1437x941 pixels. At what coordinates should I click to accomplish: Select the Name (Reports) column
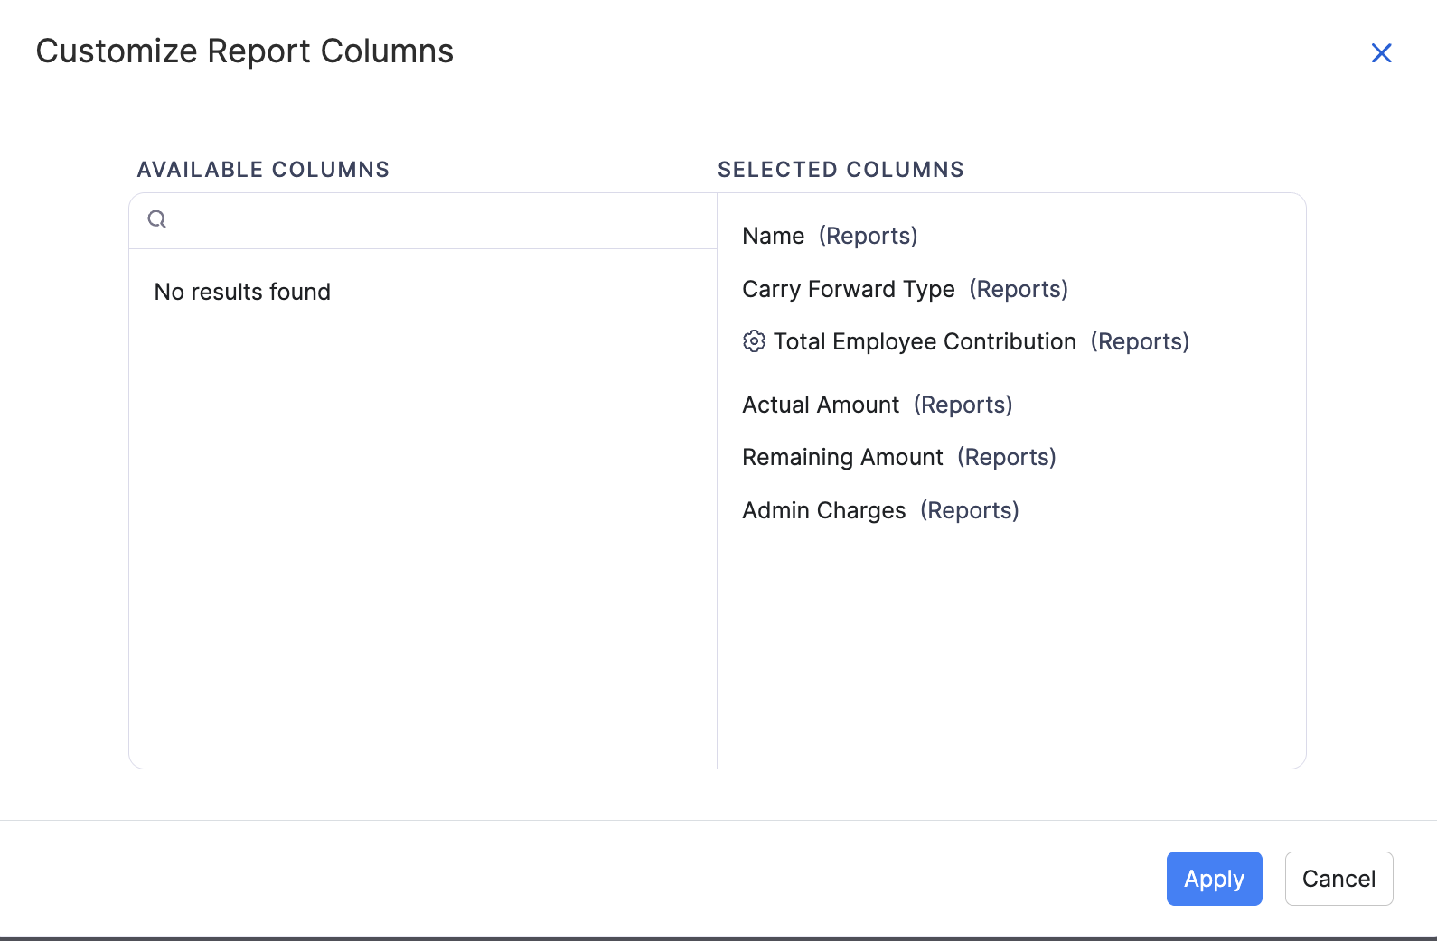(x=830, y=236)
